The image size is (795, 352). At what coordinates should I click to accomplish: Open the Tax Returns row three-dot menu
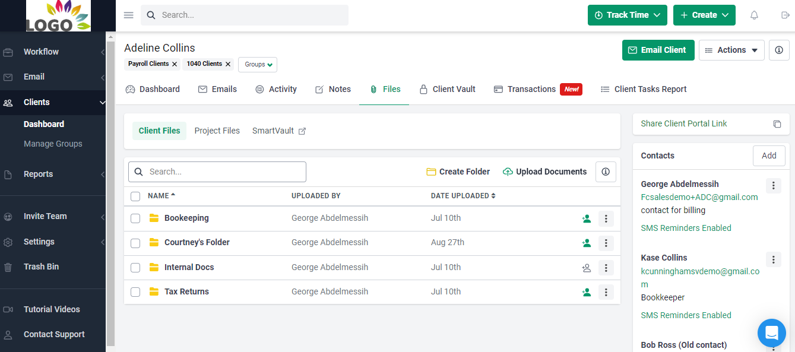click(x=606, y=292)
